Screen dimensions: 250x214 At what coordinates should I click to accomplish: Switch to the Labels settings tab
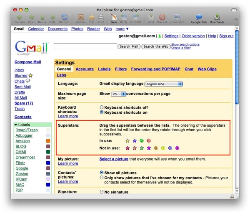(x=104, y=69)
